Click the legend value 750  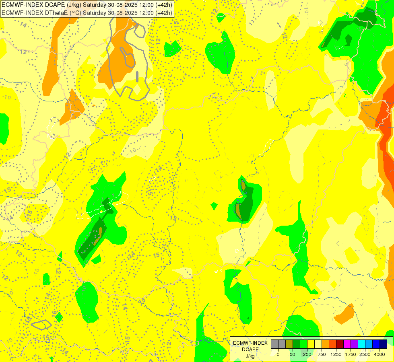pyautogui.click(x=322, y=354)
